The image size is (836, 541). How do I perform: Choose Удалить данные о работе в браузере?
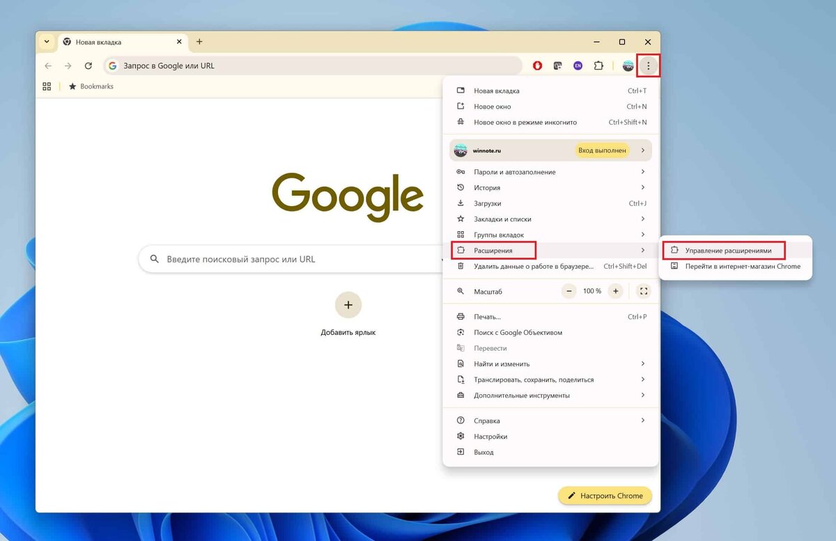coord(550,266)
